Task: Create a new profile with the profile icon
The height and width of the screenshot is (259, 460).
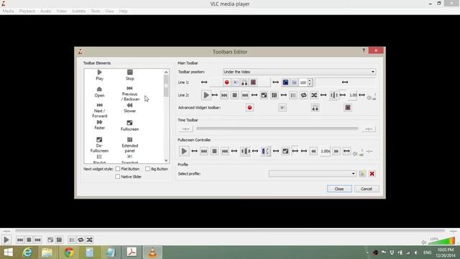Action: click(362, 173)
